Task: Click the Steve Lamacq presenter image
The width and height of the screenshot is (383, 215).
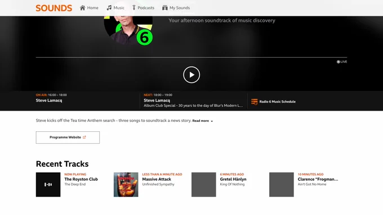Action: point(128,30)
